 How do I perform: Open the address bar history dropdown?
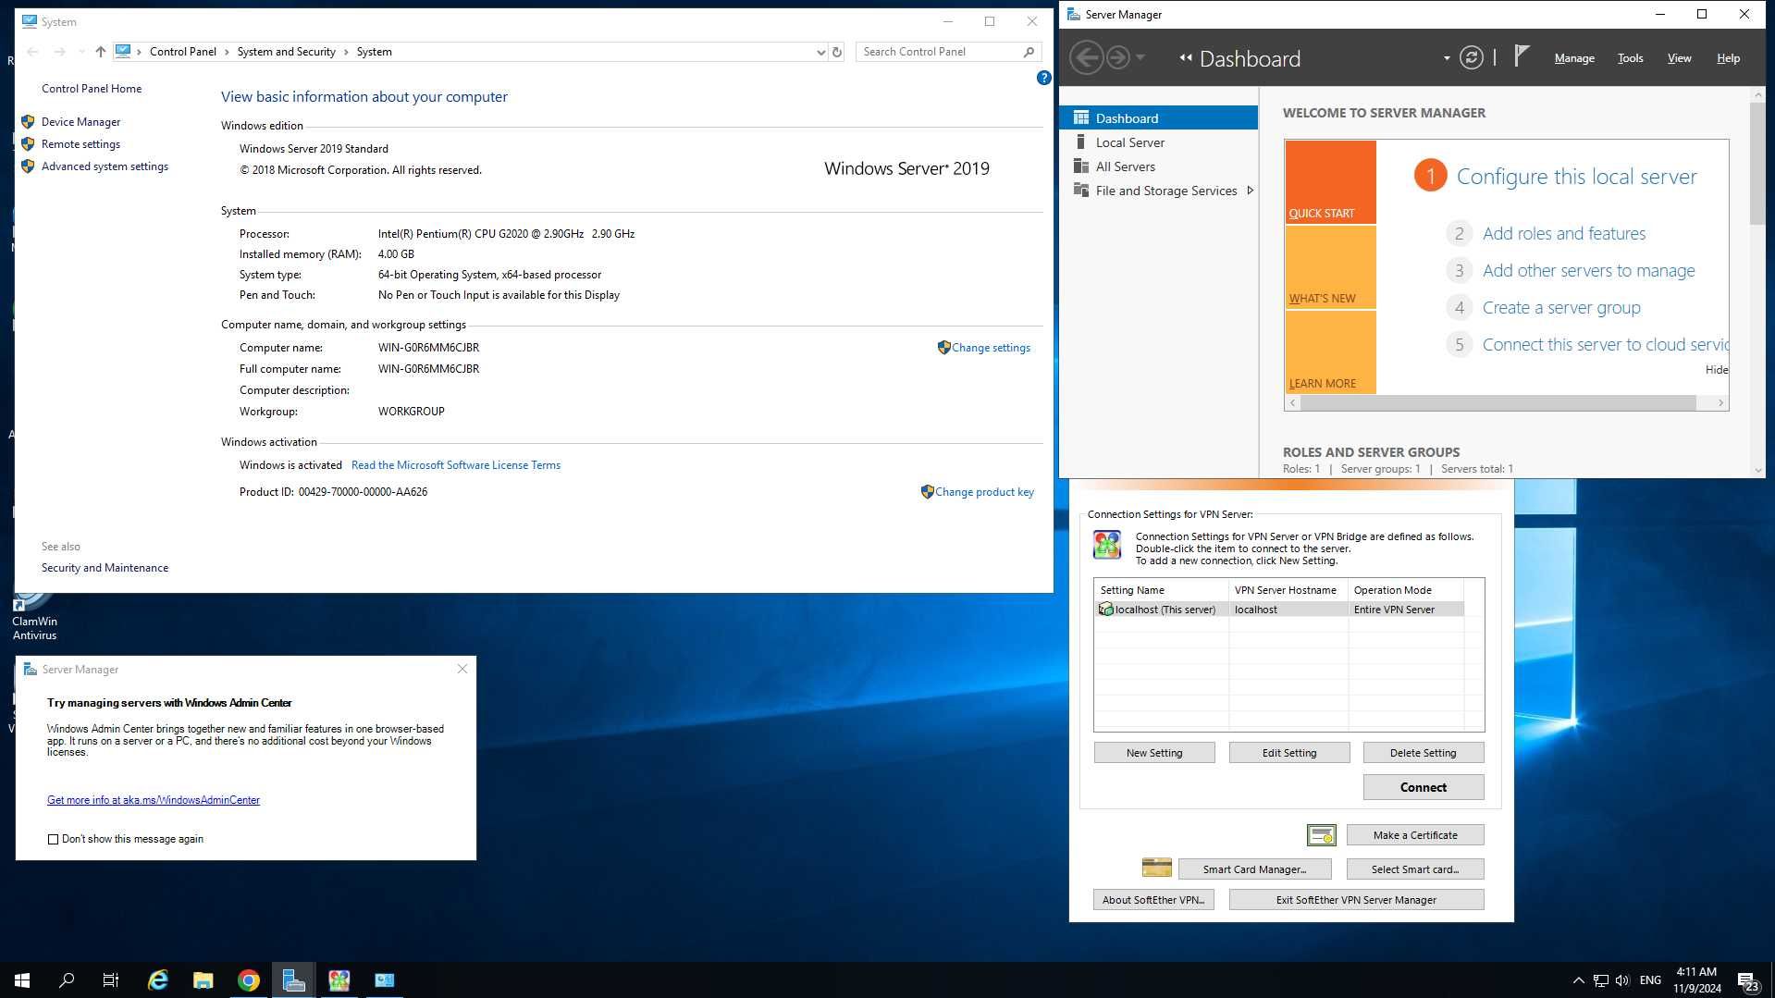820,53
